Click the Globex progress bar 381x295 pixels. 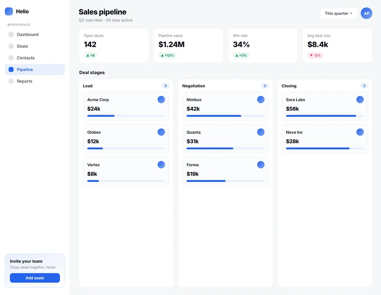click(126, 149)
